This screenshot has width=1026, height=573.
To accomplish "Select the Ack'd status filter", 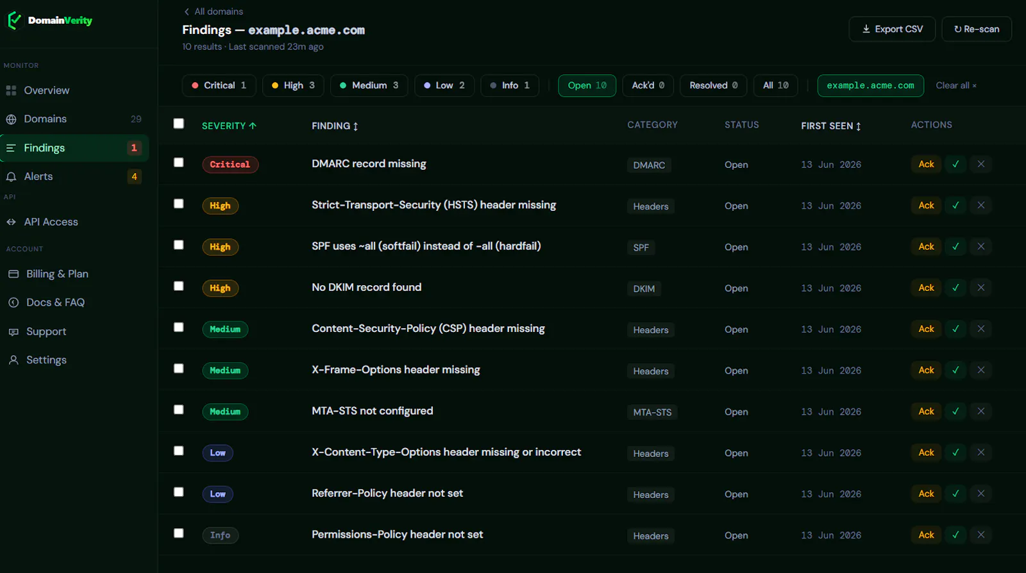I will (648, 86).
